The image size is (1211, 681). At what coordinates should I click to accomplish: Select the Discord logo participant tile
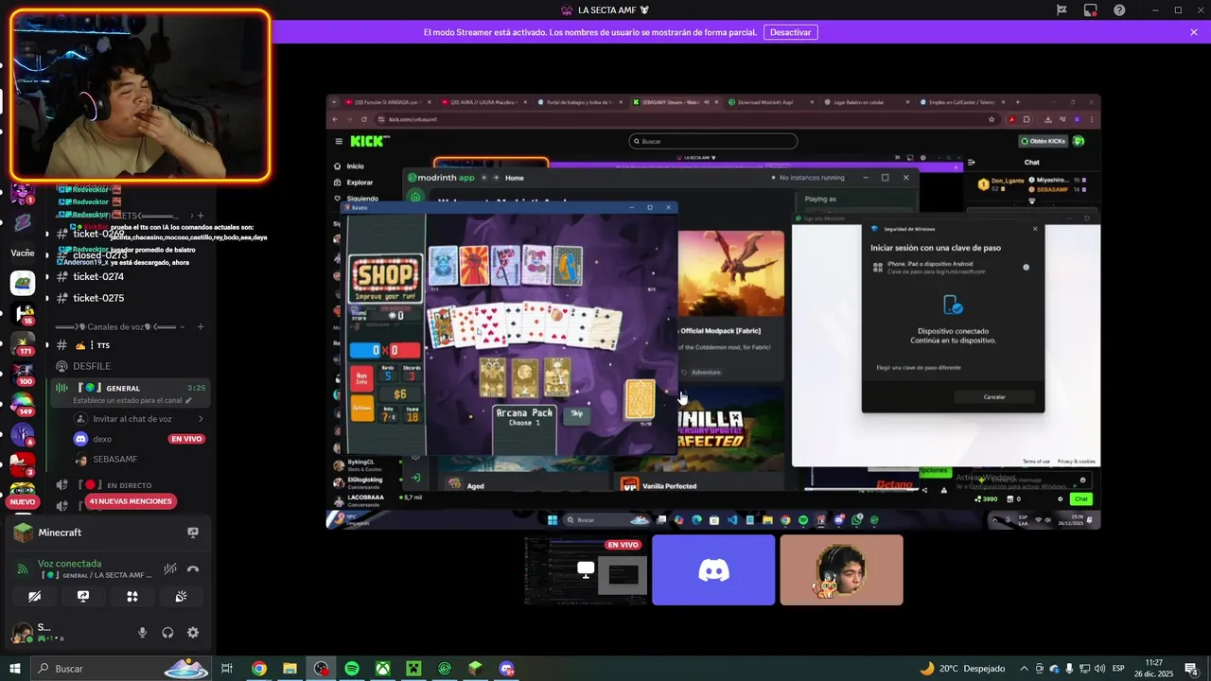coord(713,570)
